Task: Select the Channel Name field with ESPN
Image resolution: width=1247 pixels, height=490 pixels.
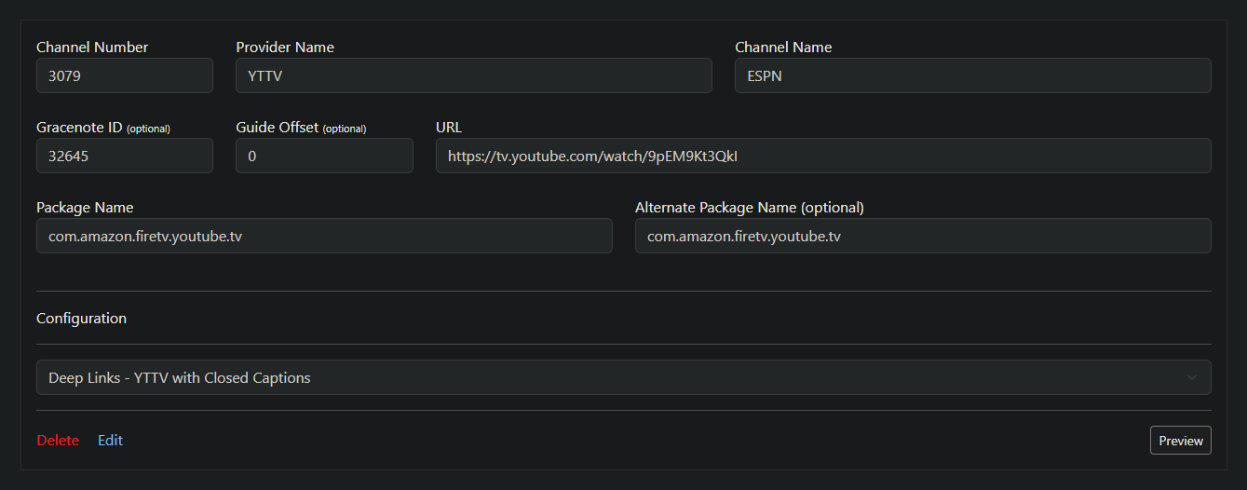Action: click(972, 76)
